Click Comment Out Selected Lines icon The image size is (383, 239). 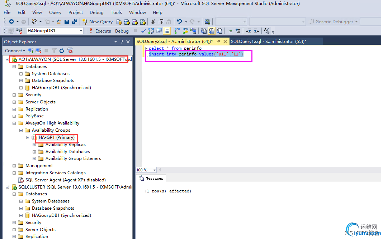click(230, 31)
